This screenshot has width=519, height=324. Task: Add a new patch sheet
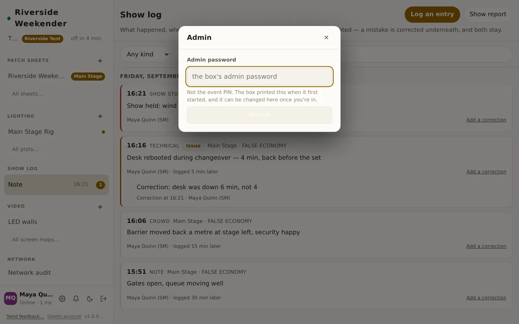pyautogui.click(x=100, y=61)
